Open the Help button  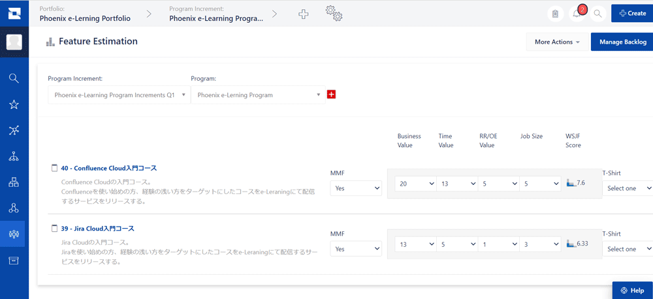coord(633,291)
